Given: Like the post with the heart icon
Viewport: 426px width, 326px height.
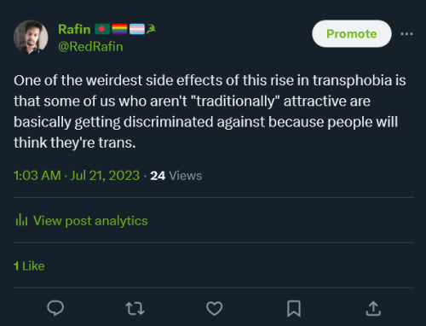Looking at the screenshot, I should point(215,309).
